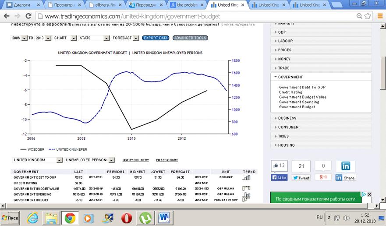Open Opera from the taskbar
Viewport: 386px width, 226px height.
(x=127, y=217)
